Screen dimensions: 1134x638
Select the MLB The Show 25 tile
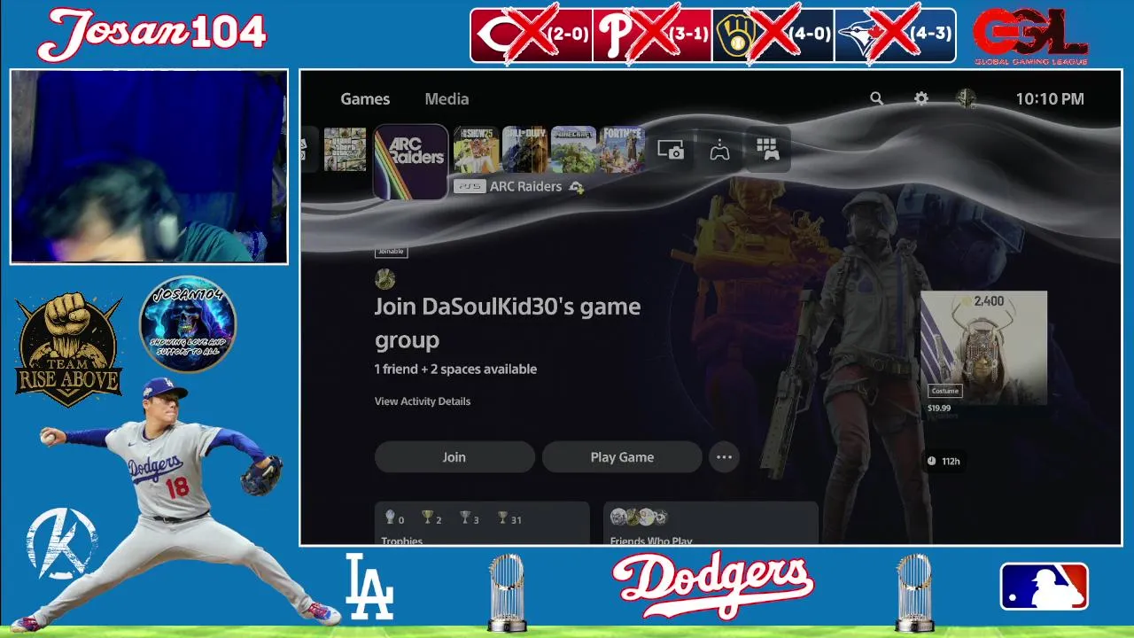point(476,150)
